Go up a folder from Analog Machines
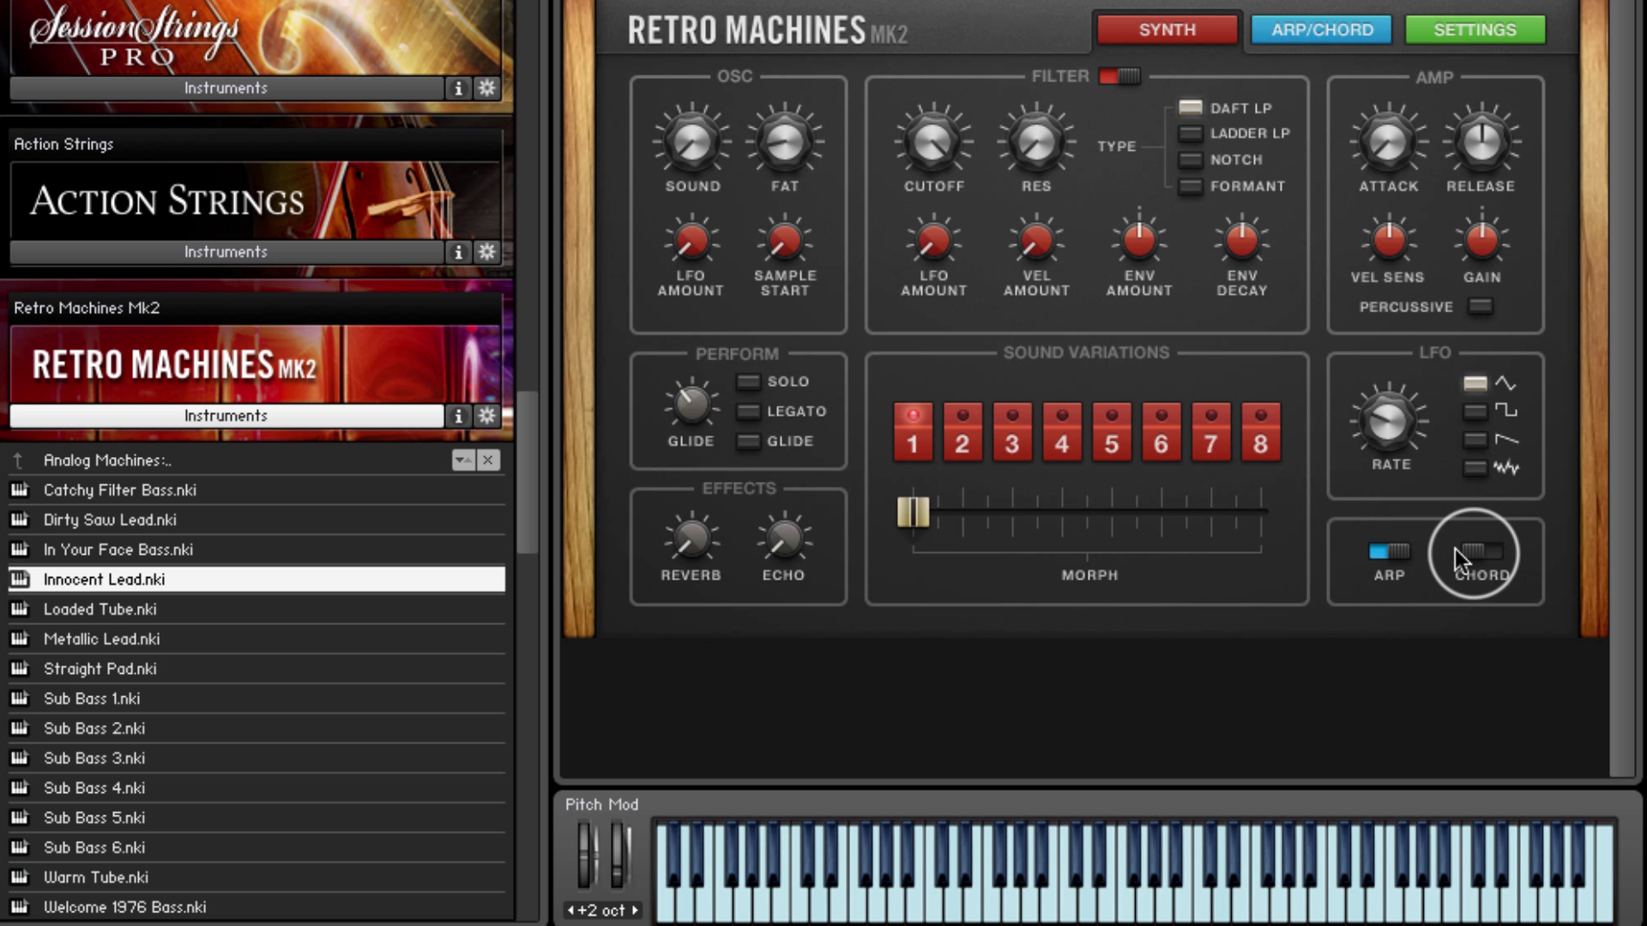The image size is (1647, 926). click(18, 460)
